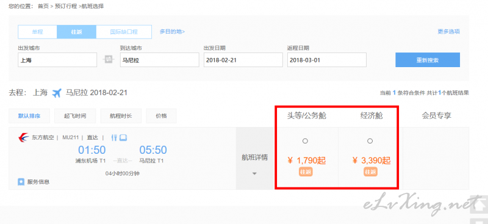
Task: Go to 首页 in breadcrumb
Action: point(43,6)
